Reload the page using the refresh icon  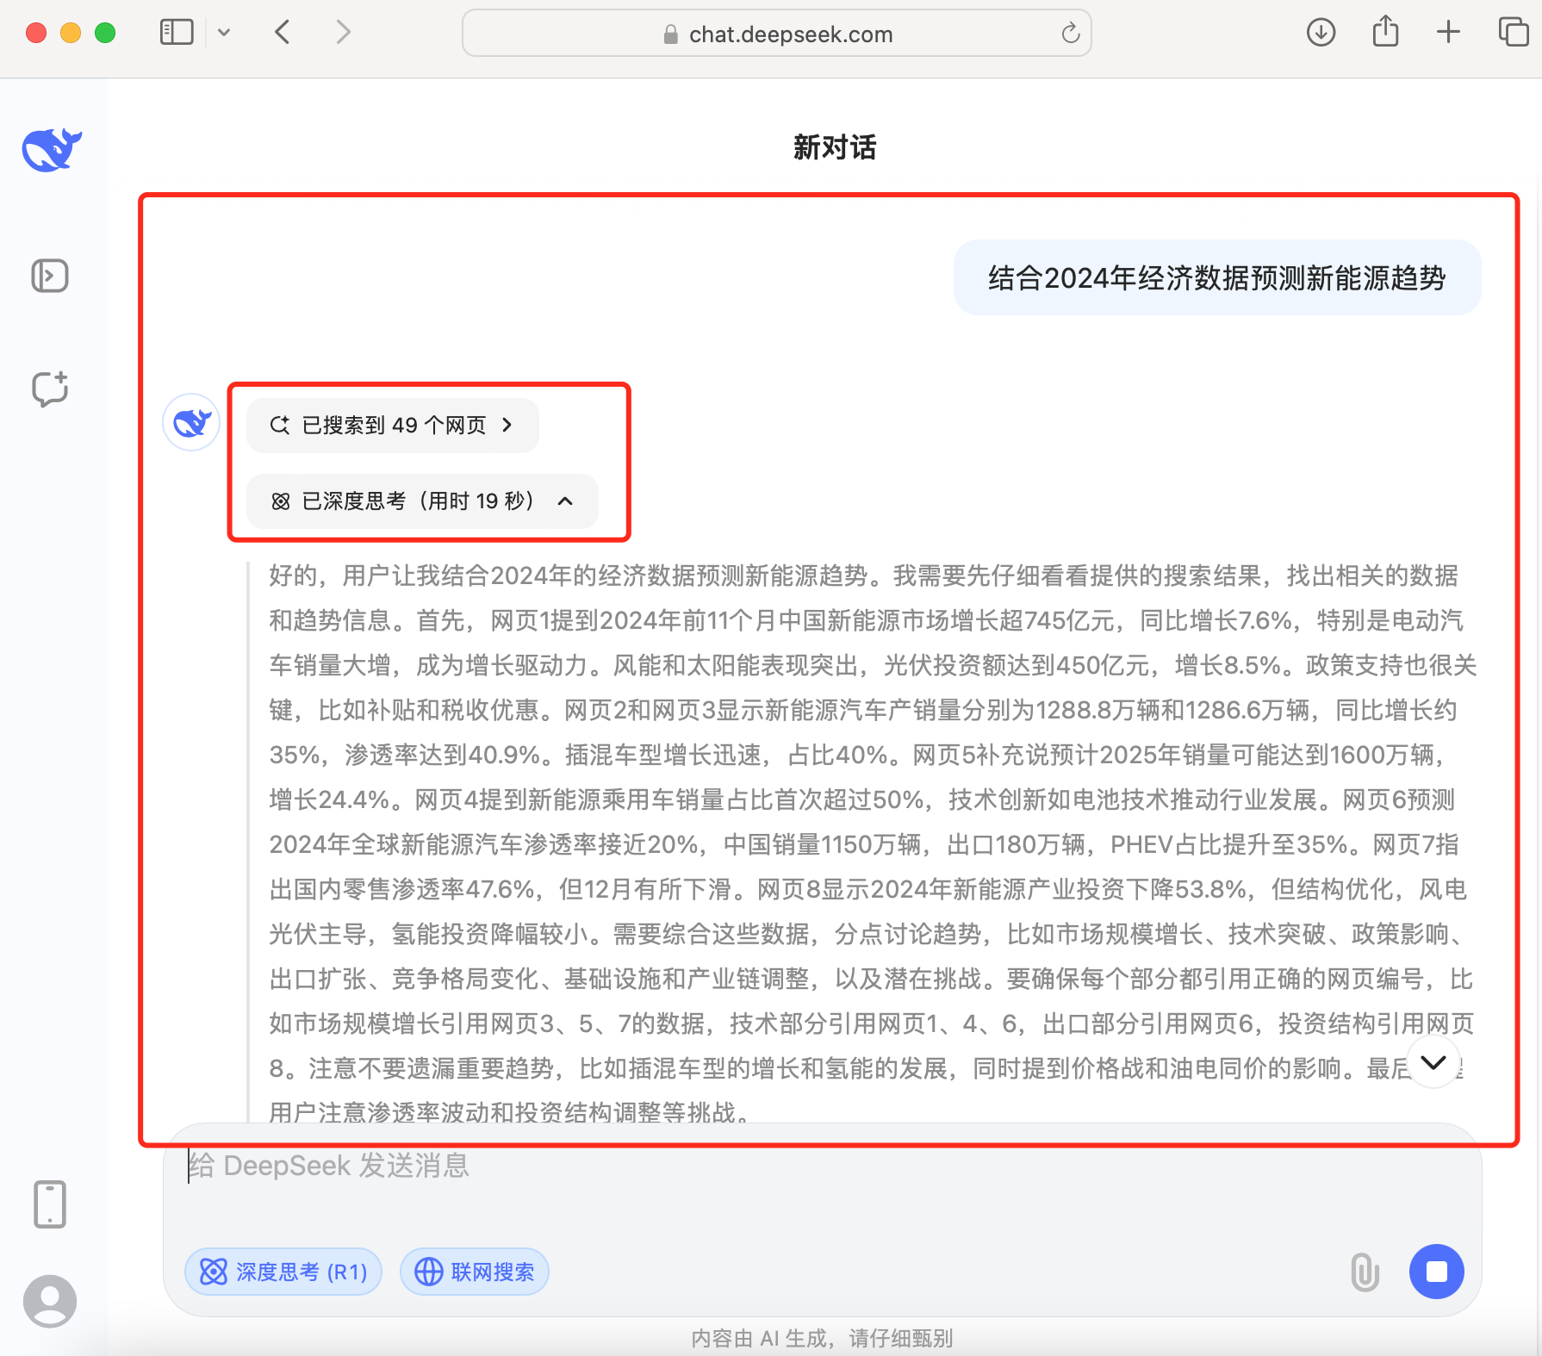[1070, 34]
